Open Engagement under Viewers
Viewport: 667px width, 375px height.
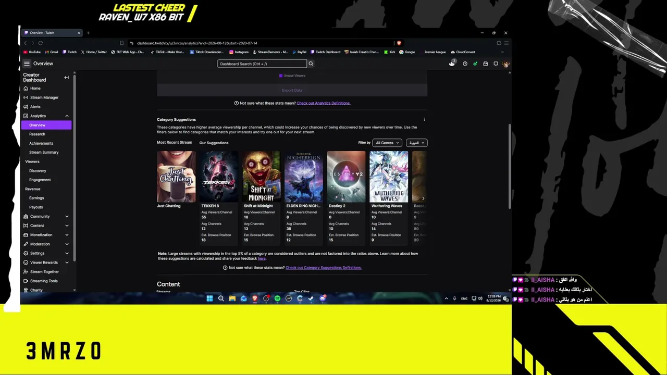point(40,180)
